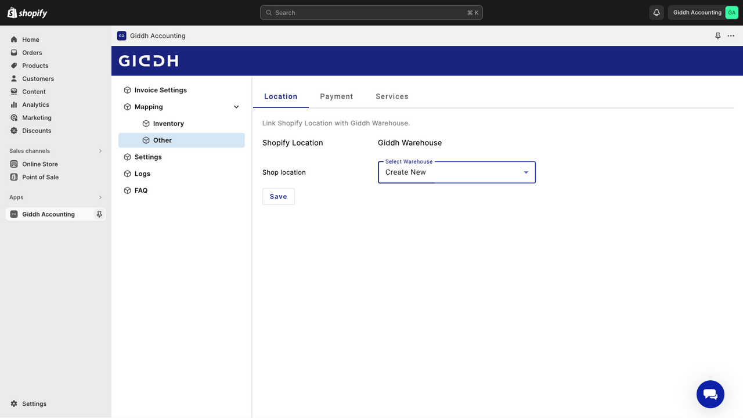This screenshot has height=418, width=743.
Task: Click the Home house icon
Action: pos(14,39)
